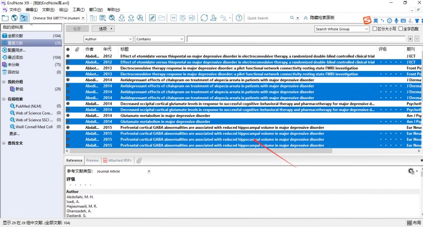Image resolution: width=423 pixels, height=227 pixels.
Task: Click the Sync Library icon
Action: pyautogui.click(x=204, y=18)
